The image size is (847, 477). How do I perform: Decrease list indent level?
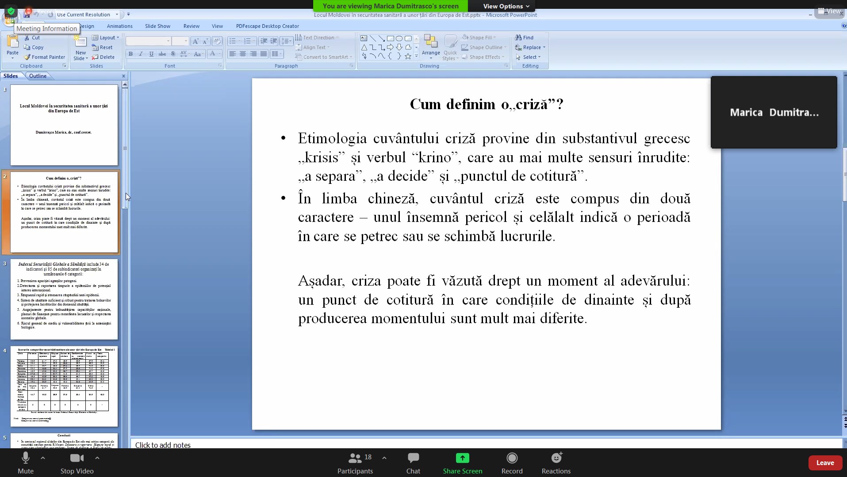point(264,41)
